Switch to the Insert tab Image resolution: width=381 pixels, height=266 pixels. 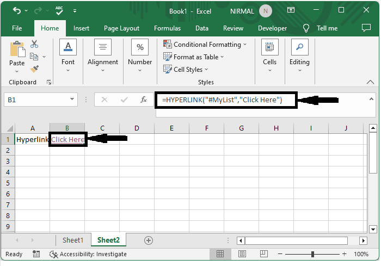81,28
